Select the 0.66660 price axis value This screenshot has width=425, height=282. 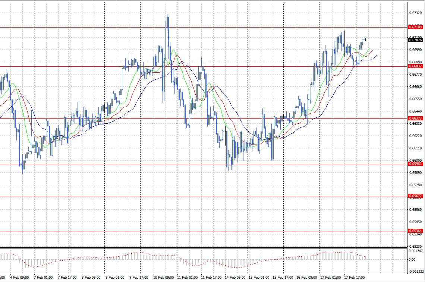click(x=415, y=87)
